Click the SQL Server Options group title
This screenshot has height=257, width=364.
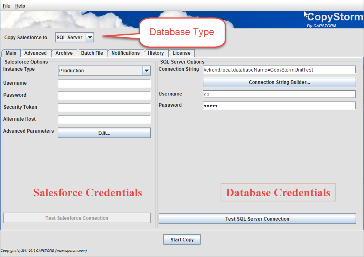tap(182, 62)
